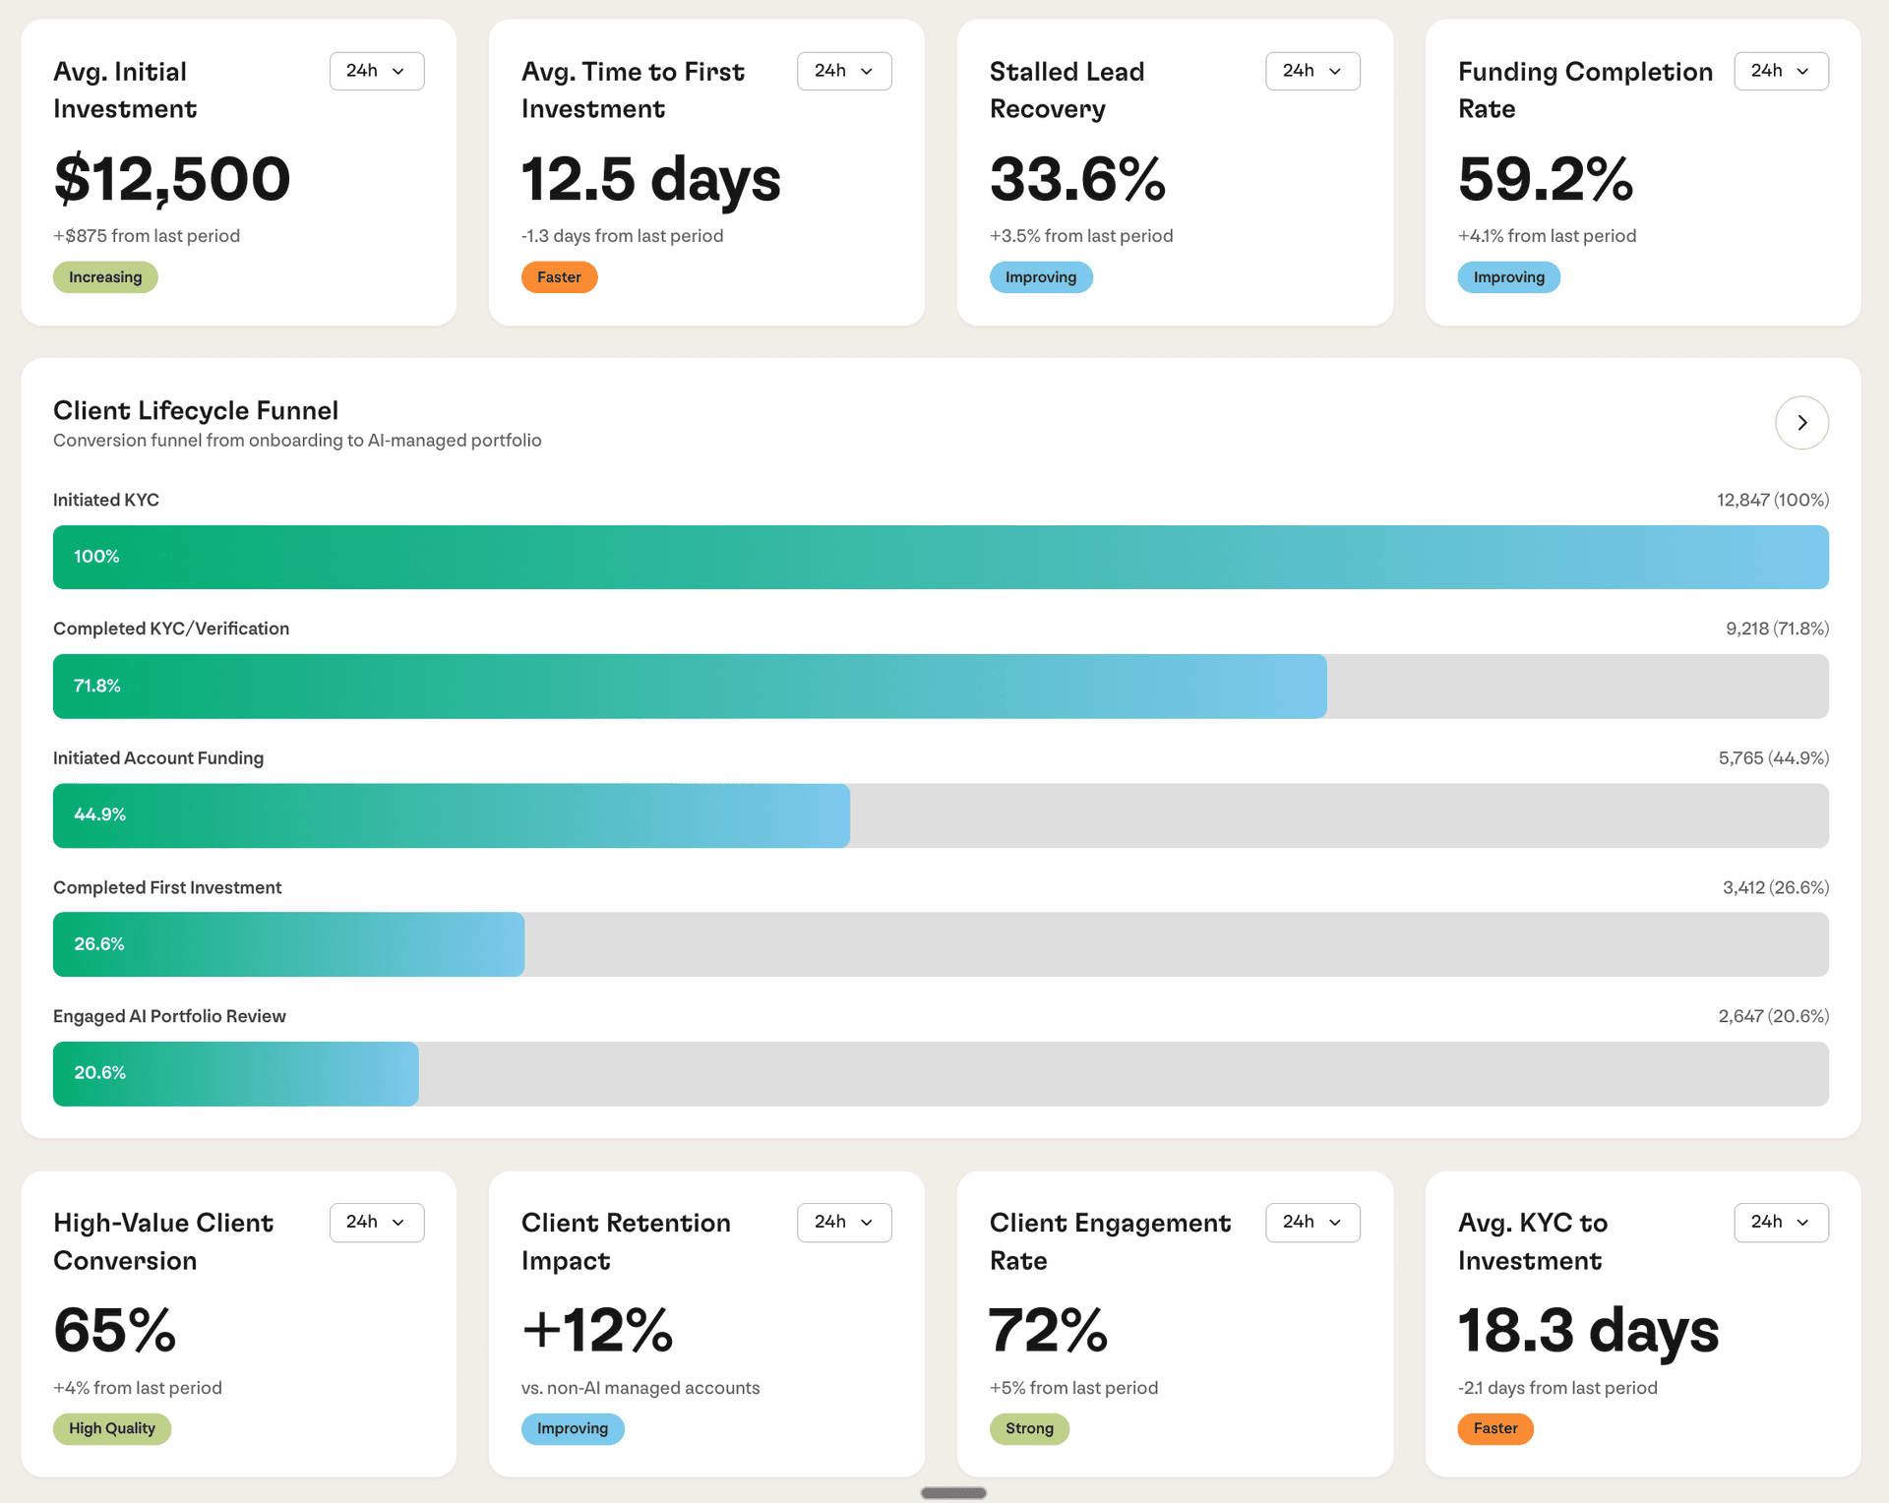Click the Improving badge under Funding Completion Rate
This screenshot has height=1503, width=1889.
coord(1508,276)
